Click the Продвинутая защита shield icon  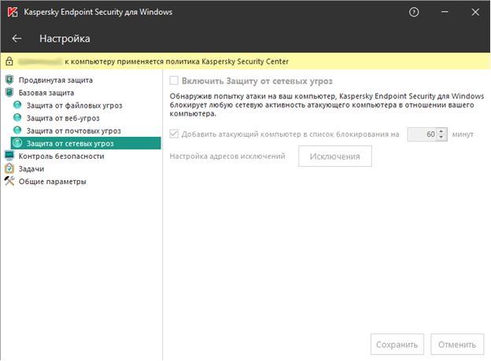(x=9, y=80)
